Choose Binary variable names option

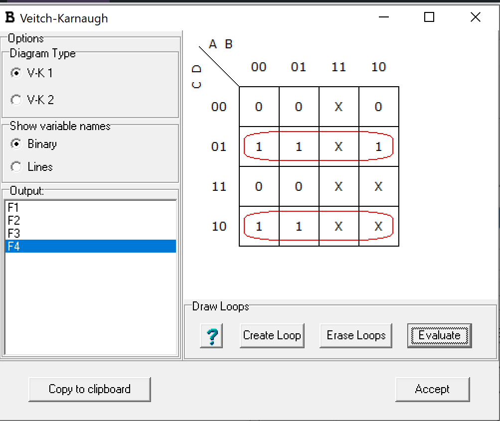(x=33, y=143)
